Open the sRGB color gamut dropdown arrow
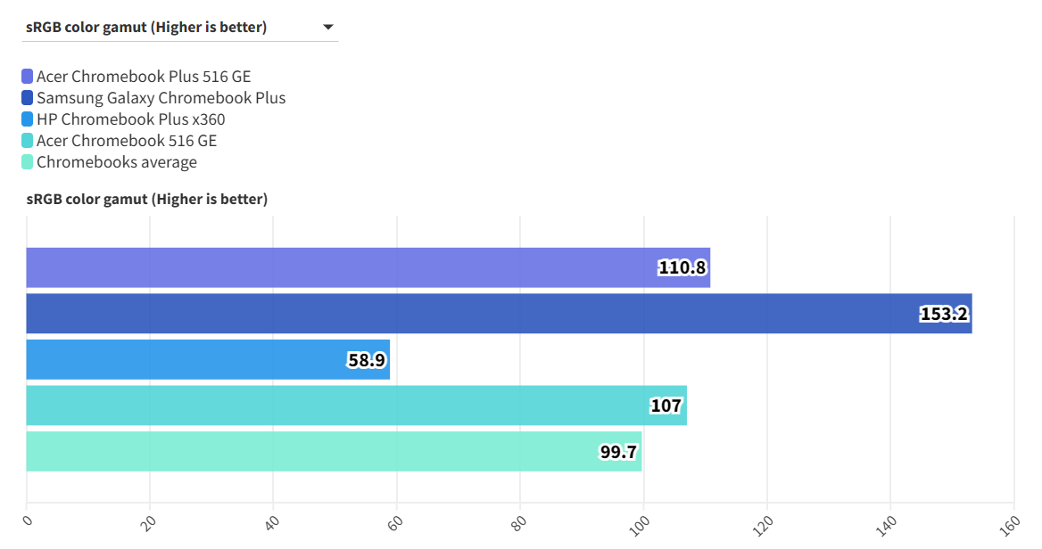Viewport: 1042px width, 549px height. [327, 28]
